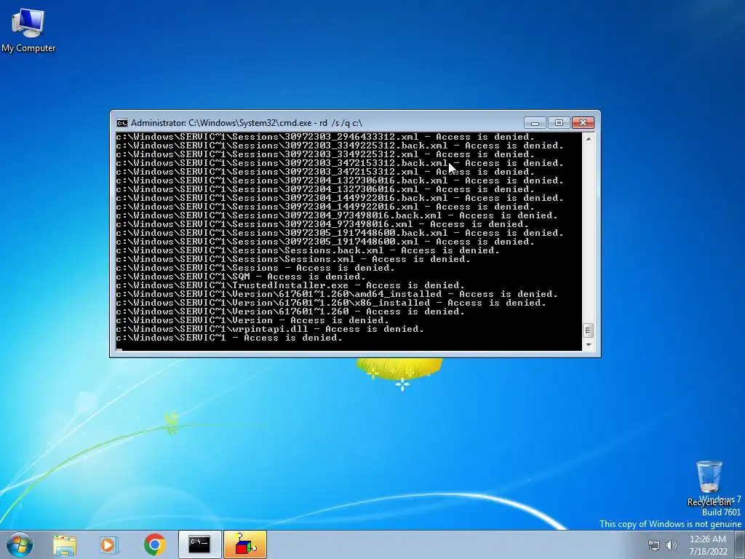
Task: Click the line 'c:\Windows\SERVIC~1\wrpintapi.dll - Access is denied.'
Action: click(270, 329)
